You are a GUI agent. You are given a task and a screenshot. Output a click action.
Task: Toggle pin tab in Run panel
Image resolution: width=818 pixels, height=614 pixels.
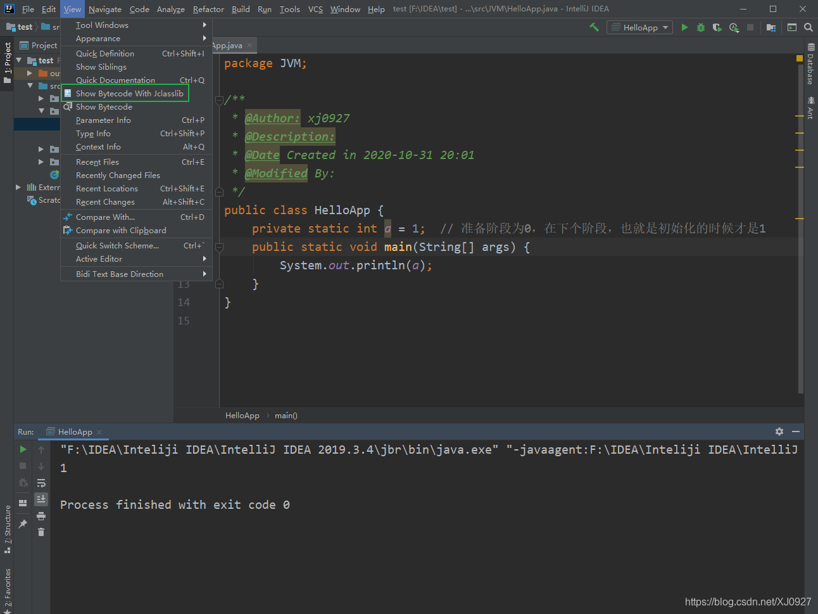pyautogui.click(x=23, y=523)
